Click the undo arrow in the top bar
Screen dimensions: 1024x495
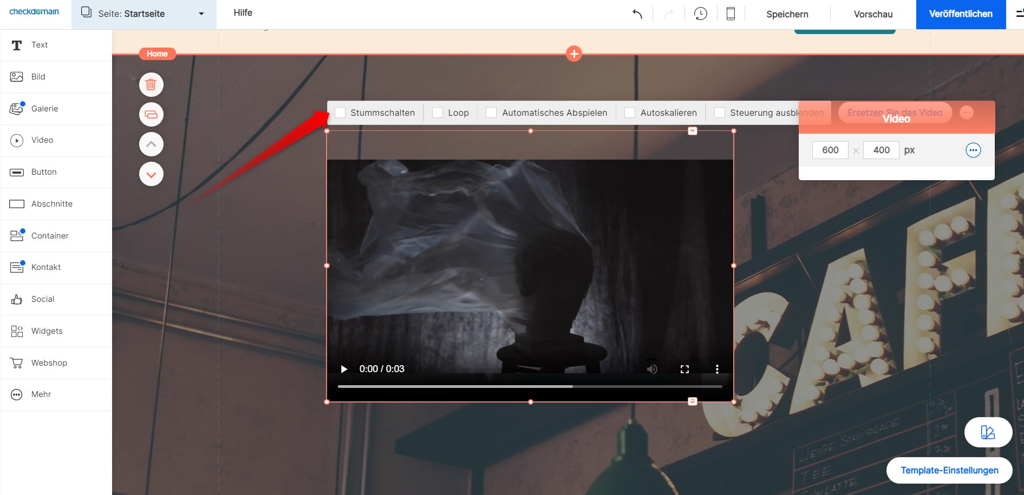pos(637,14)
